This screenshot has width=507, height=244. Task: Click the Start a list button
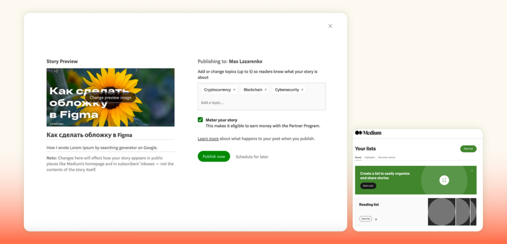[368, 186]
